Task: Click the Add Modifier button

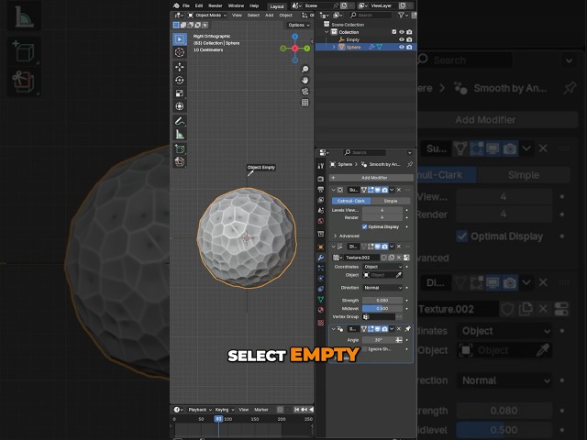Action: [x=371, y=178]
